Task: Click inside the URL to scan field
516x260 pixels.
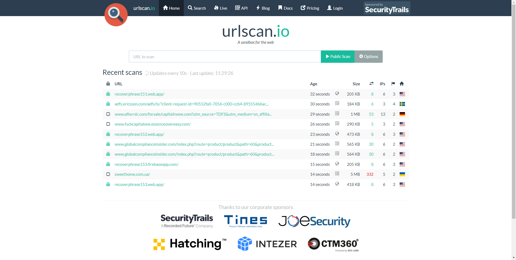Action: click(x=225, y=56)
